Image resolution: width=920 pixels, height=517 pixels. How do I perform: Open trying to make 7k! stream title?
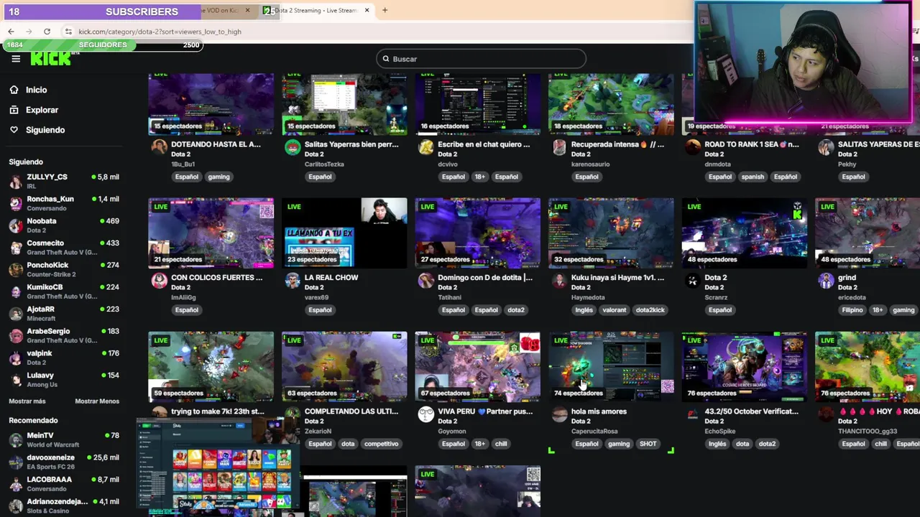click(218, 411)
